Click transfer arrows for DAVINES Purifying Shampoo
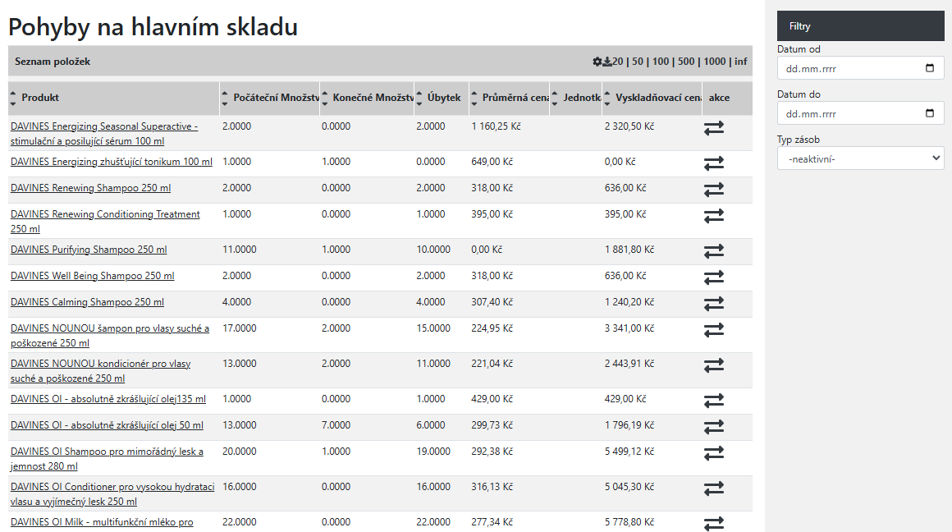 coord(713,251)
